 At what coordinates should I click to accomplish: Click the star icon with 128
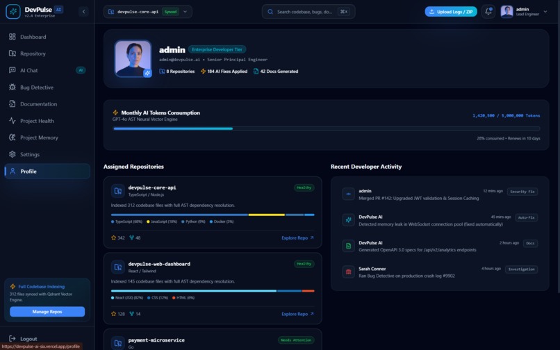pos(113,314)
